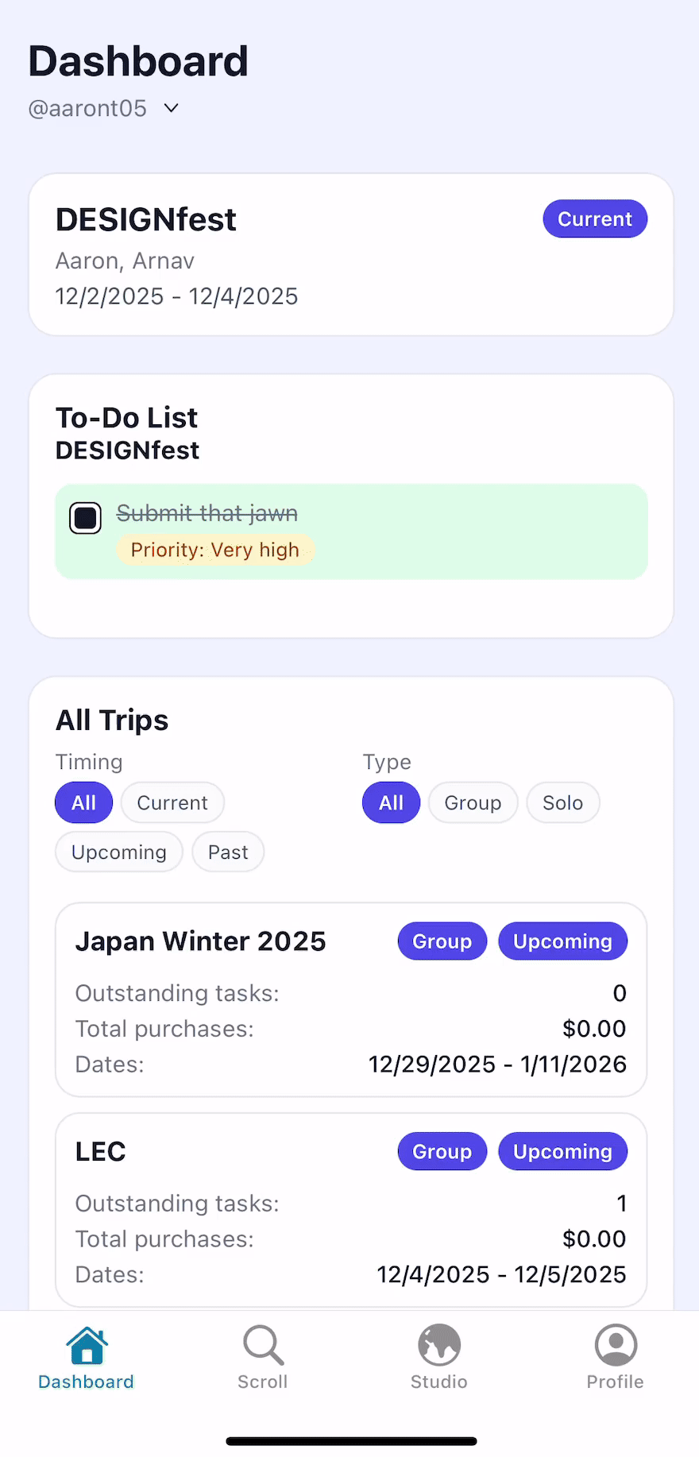Screen dimensions: 699x1457
Task: Open the Scroll search icon
Action: (263, 1345)
